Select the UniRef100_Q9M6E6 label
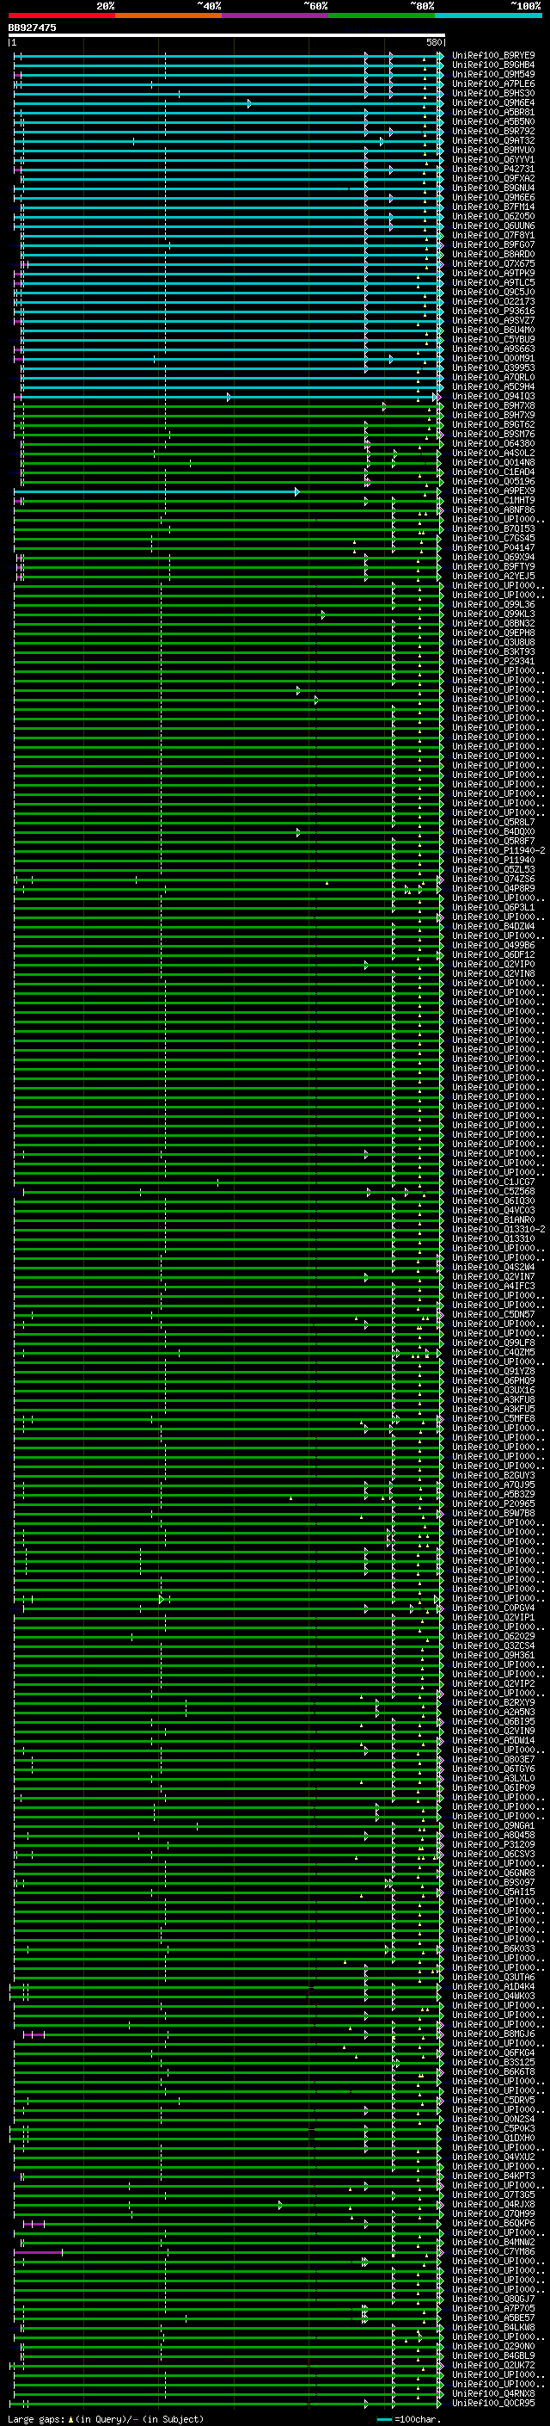Screen dimensions: 550x2426 [493, 198]
